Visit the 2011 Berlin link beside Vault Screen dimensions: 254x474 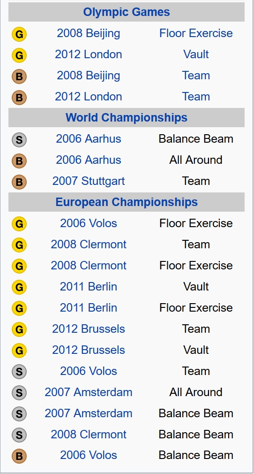pos(89,287)
